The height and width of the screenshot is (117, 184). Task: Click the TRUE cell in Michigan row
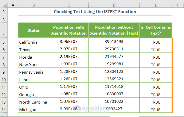click(x=155, y=110)
